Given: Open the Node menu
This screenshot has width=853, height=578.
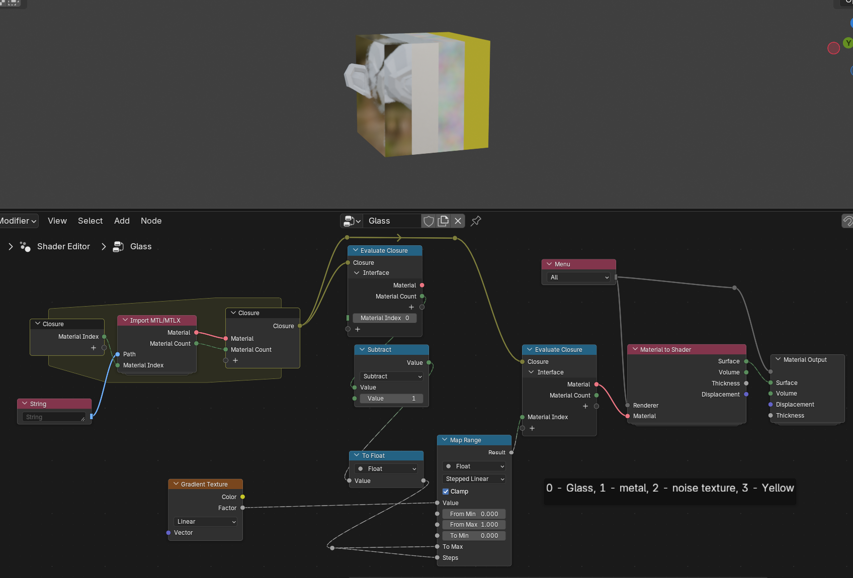Looking at the screenshot, I should pyautogui.click(x=151, y=221).
